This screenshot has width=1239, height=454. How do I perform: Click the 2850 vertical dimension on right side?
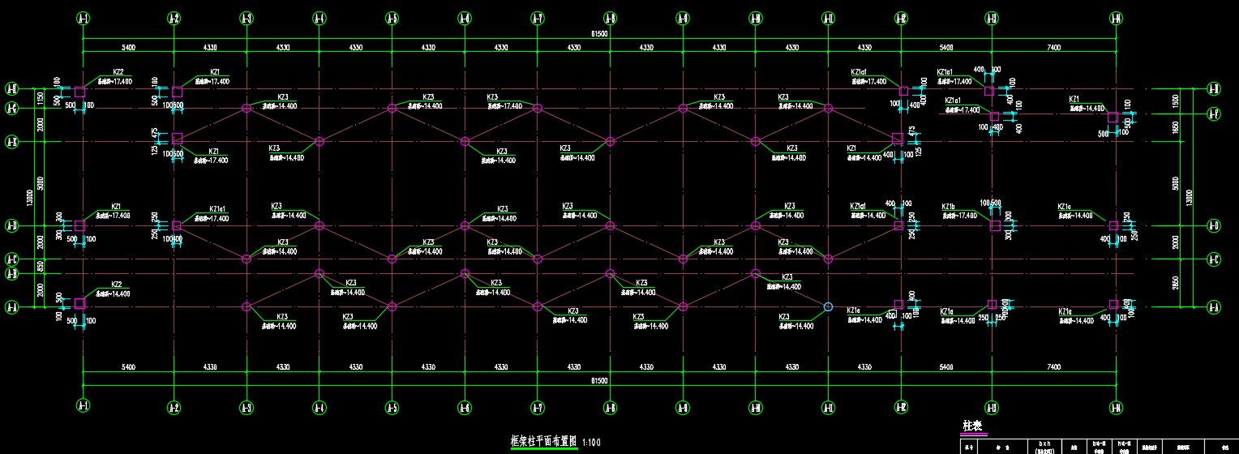1176,284
